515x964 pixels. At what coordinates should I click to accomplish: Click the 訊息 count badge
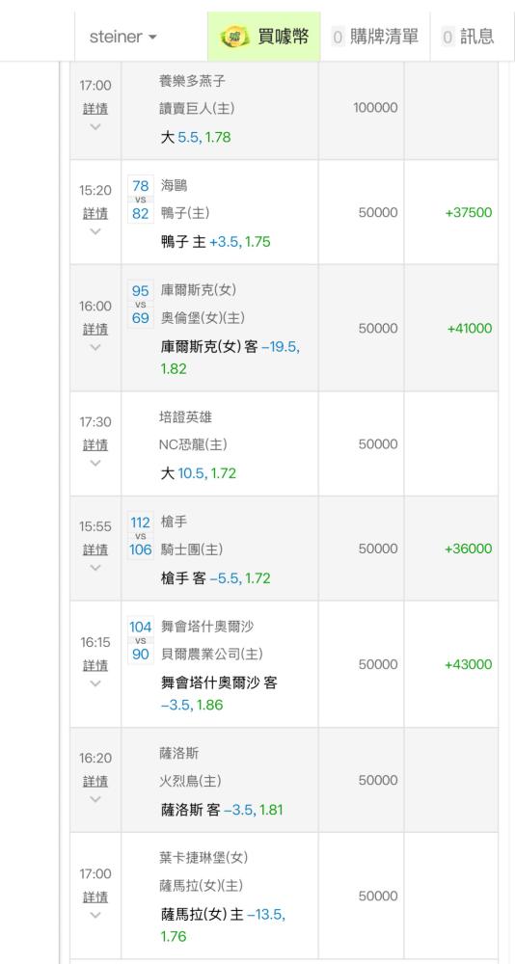coord(447,37)
